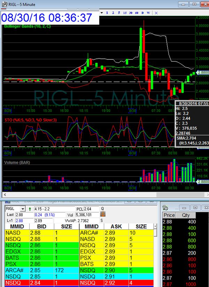Image resolution: width=209 pixels, height=287 pixels.
Task: Switch chart to 5-minute interval
Action: [119, 13]
